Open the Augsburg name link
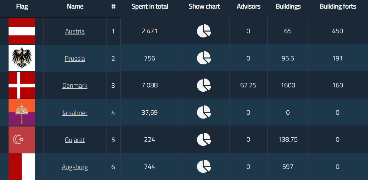The height and width of the screenshot is (180, 368). [75, 167]
